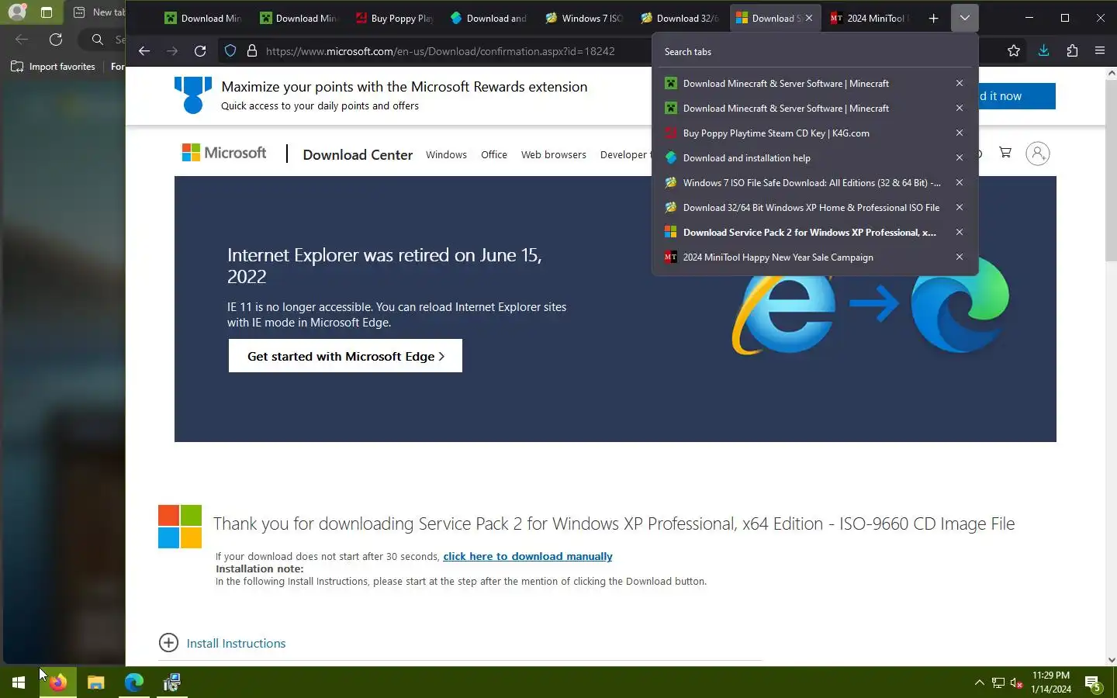Image resolution: width=1117 pixels, height=698 pixels.
Task: Close the Download Service Pack tab in tab strip
Action: pyautogui.click(x=809, y=18)
